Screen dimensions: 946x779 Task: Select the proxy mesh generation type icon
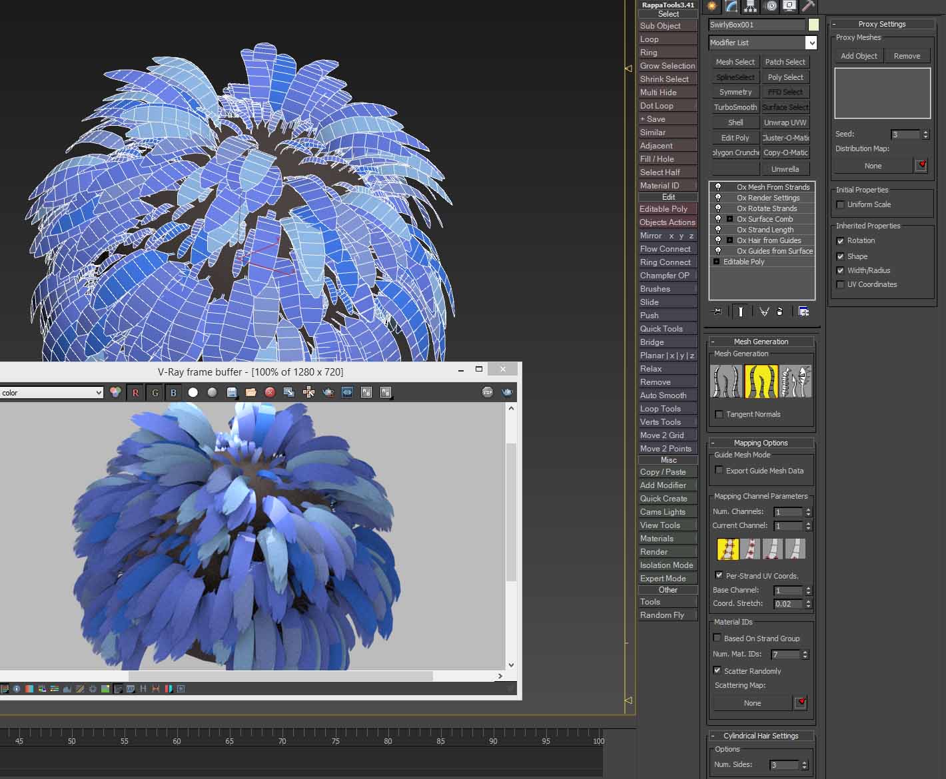coord(795,382)
